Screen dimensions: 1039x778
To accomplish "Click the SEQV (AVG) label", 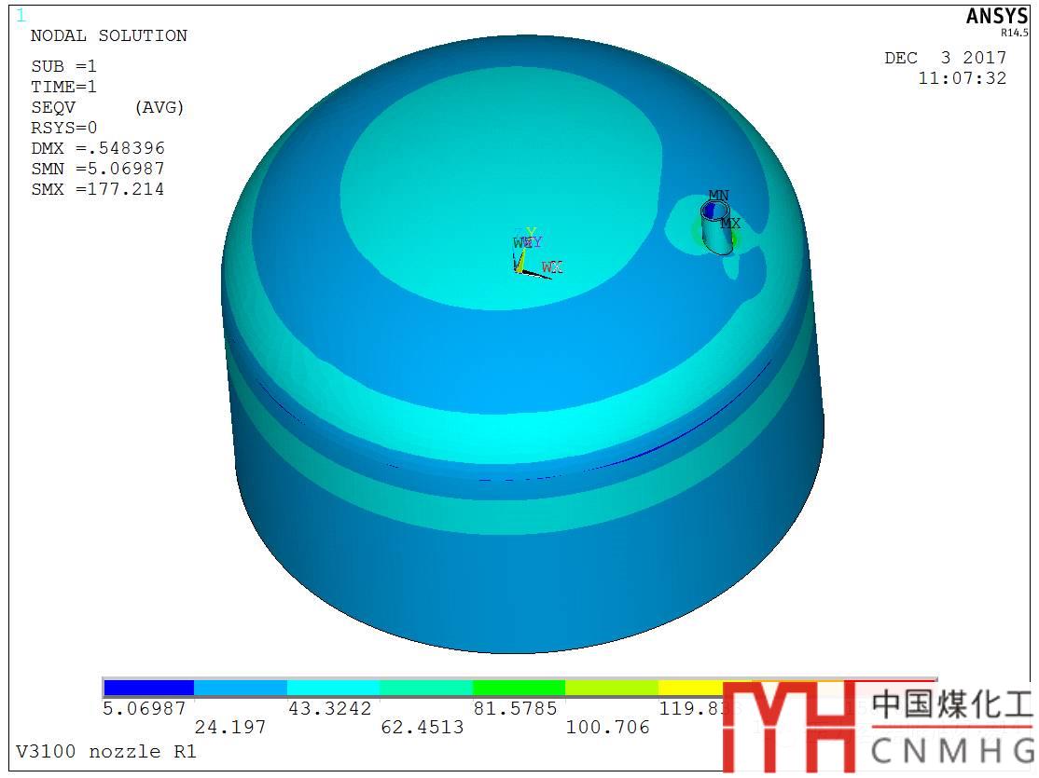I will 107,107.
